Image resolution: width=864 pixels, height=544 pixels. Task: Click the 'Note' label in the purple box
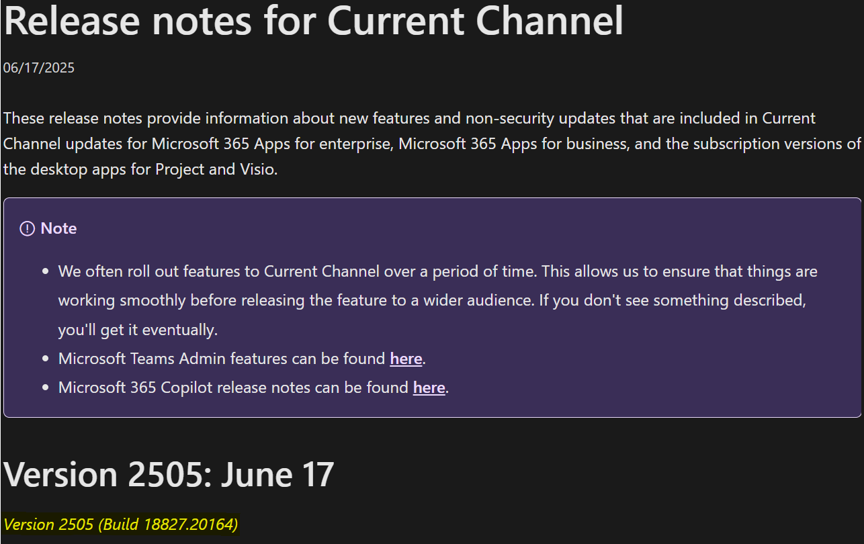pyautogui.click(x=58, y=228)
